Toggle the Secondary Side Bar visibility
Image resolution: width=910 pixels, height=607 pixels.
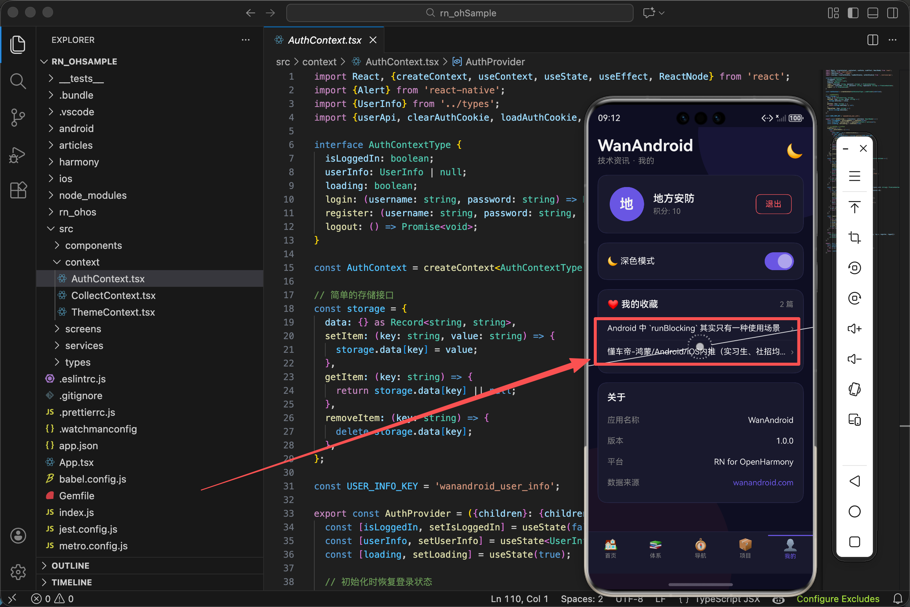click(x=892, y=13)
